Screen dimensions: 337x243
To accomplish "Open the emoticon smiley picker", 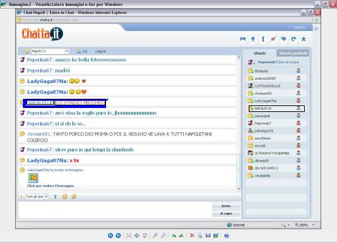I will coord(65,197).
